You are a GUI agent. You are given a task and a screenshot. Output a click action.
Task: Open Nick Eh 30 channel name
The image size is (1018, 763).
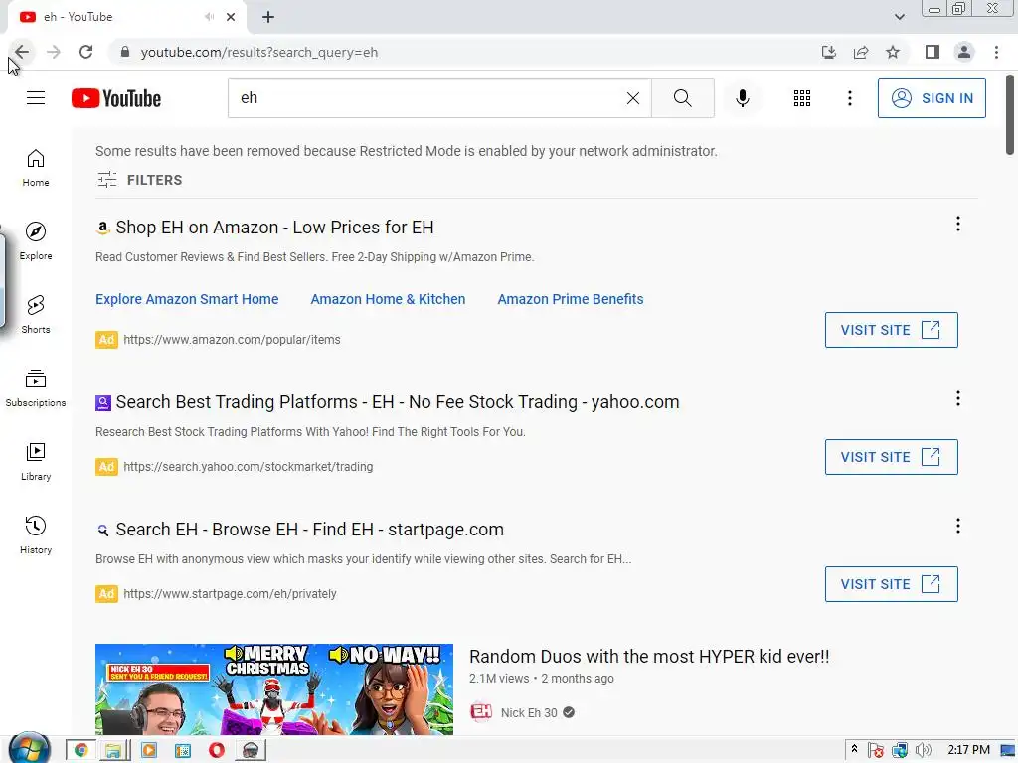pos(529,713)
